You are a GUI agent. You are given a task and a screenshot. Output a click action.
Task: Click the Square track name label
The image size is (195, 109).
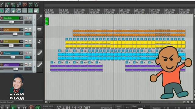point(11,53)
